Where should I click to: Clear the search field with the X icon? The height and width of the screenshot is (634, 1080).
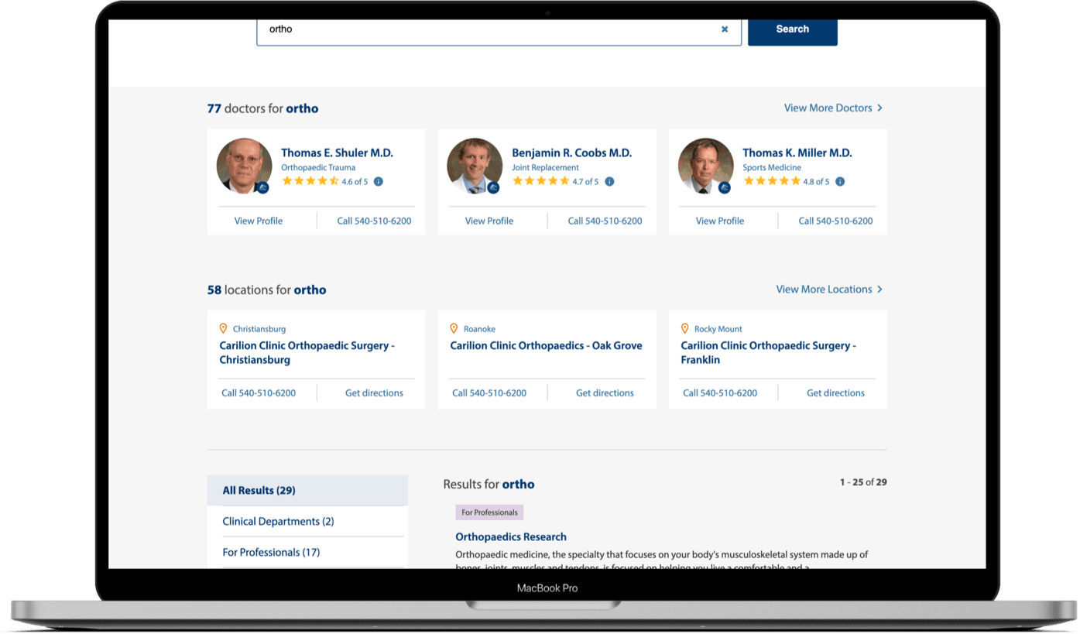pyautogui.click(x=725, y=29)
